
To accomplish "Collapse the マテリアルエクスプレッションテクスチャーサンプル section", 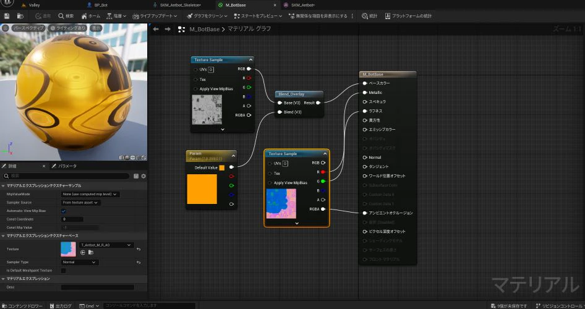I will tap(3, 185).
